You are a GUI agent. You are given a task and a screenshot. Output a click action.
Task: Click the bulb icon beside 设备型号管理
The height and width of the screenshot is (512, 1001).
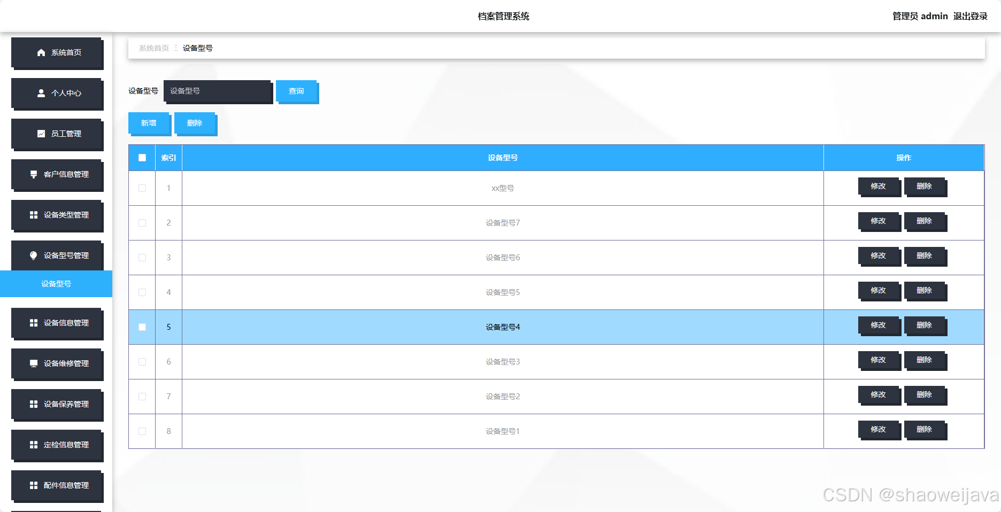(x=34, y=255)
